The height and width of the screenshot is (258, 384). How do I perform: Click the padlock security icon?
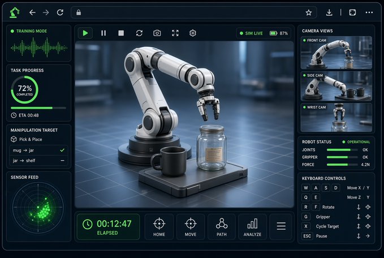79,12
